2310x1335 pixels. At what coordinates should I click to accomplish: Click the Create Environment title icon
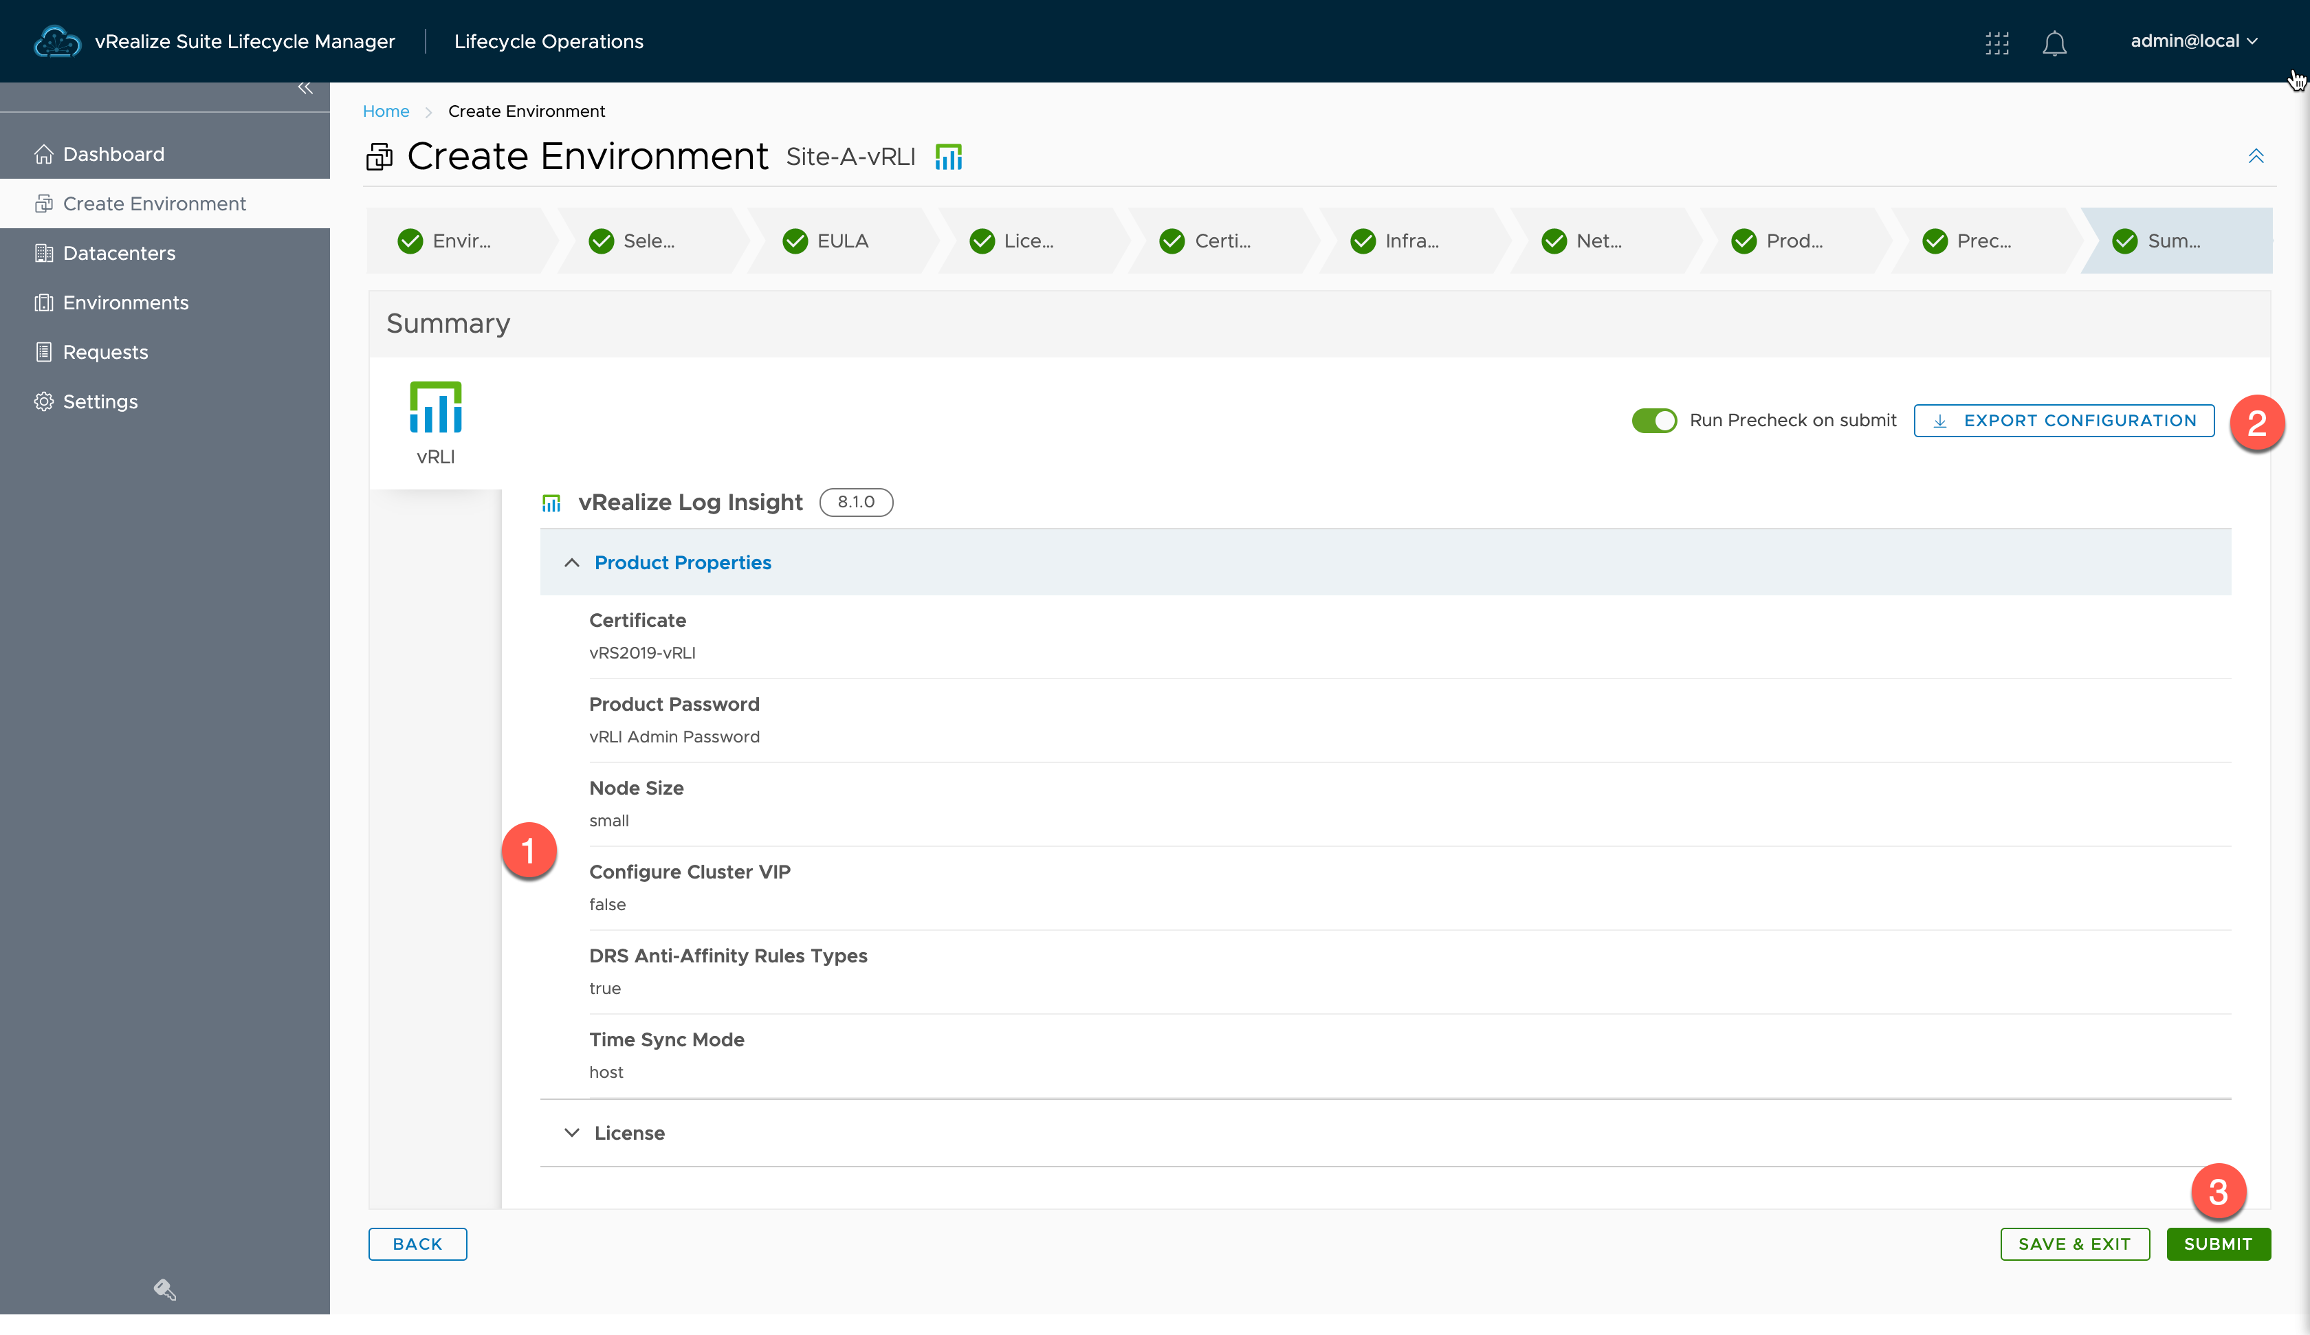[x=379, y=157]
